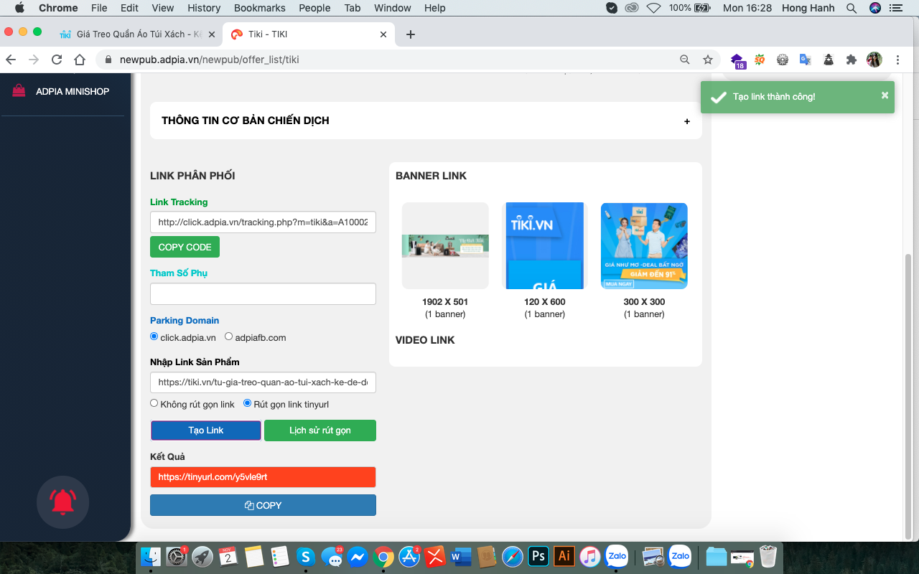Viewport: 919px width, 574px height.
Task: Dismiss the Tạo link thành công notification
Action: coord(885,95)
